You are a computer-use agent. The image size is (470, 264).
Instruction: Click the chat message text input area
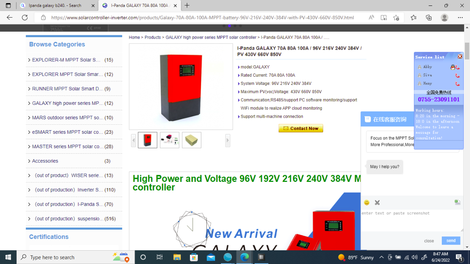(x=411, y=221)
